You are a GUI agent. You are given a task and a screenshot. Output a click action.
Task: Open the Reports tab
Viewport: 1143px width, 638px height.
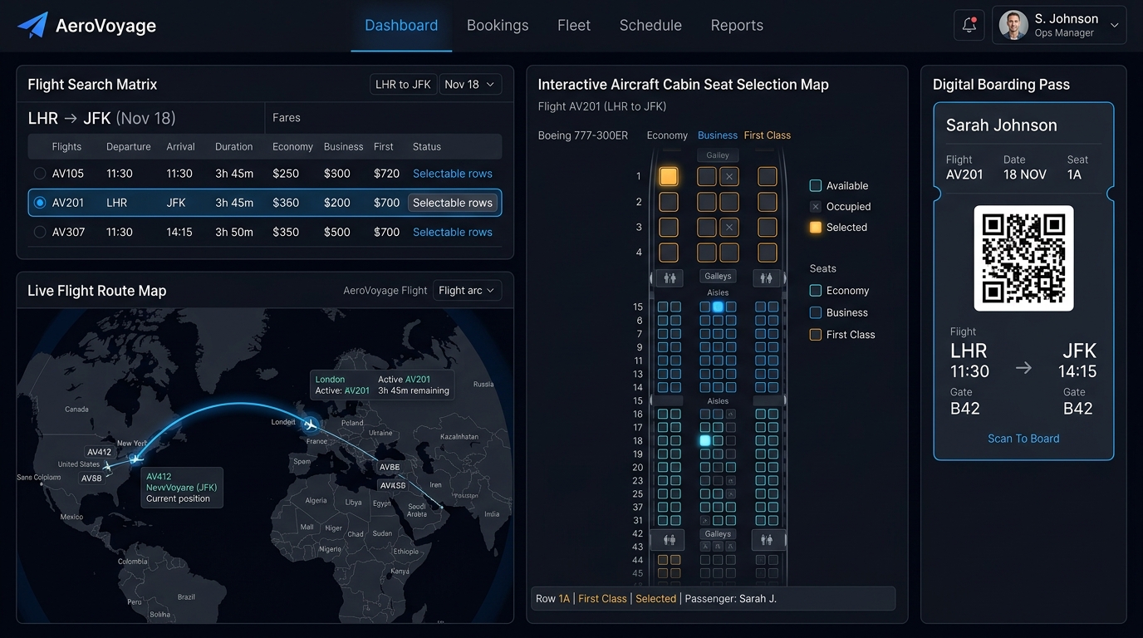(x=737, y=25)
